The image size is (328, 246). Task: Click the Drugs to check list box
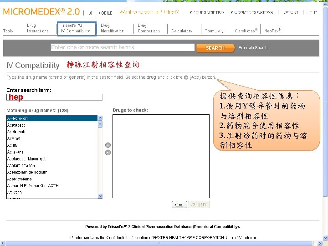point(161,156)
